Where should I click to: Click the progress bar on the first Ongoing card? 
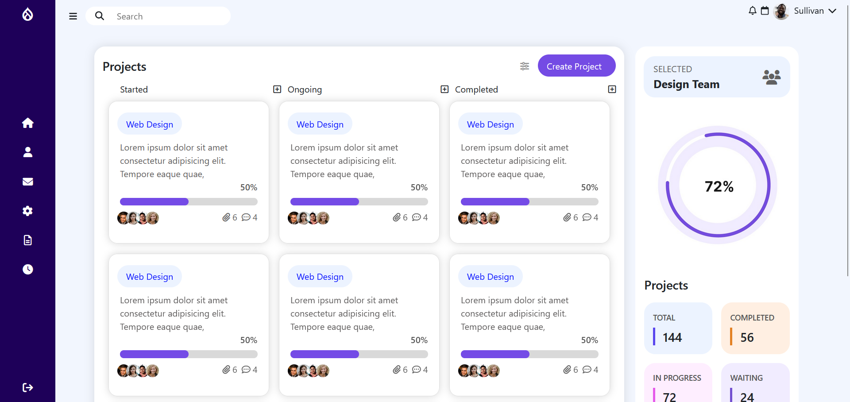(359, 201)
